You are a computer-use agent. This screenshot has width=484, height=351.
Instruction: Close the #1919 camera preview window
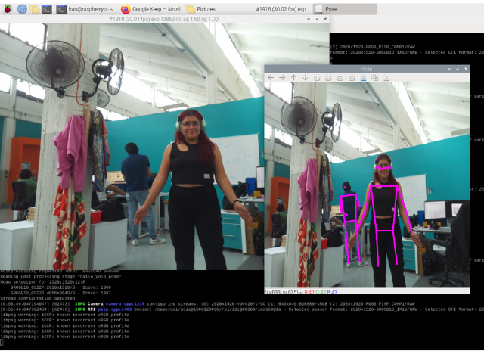click(x=325, y=19)
